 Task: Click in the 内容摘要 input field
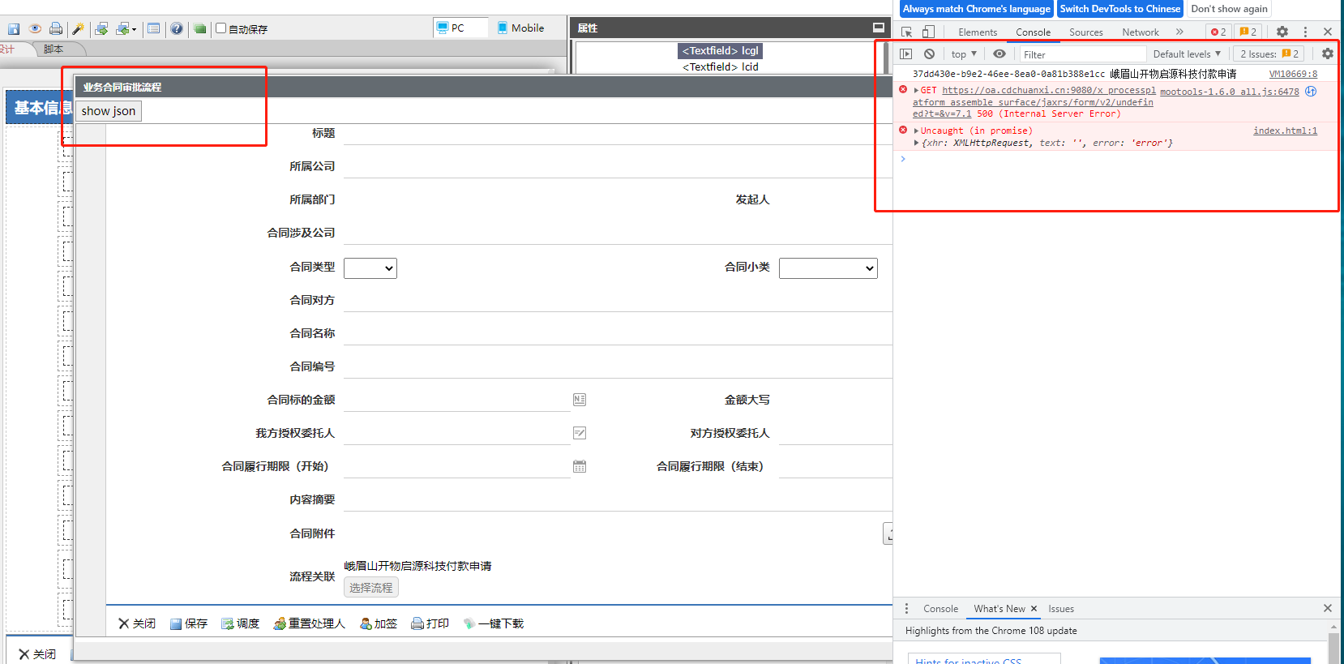click(x=618, y=499)
